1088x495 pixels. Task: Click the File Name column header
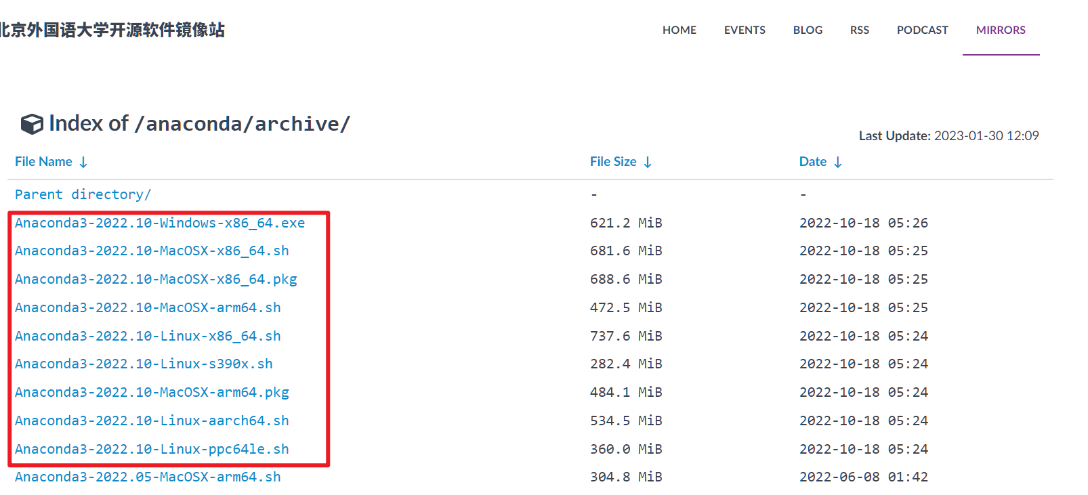pos(43,162)
